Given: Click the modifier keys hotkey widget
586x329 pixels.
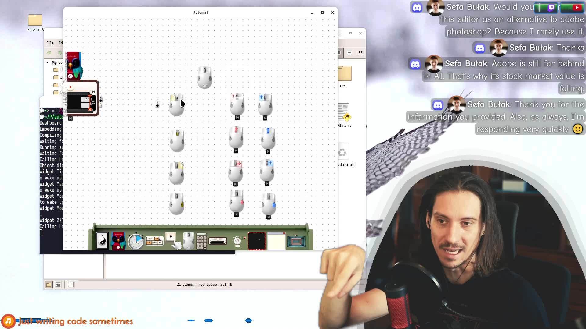Looking at the screenshot, I should click(x=154, y=241).
